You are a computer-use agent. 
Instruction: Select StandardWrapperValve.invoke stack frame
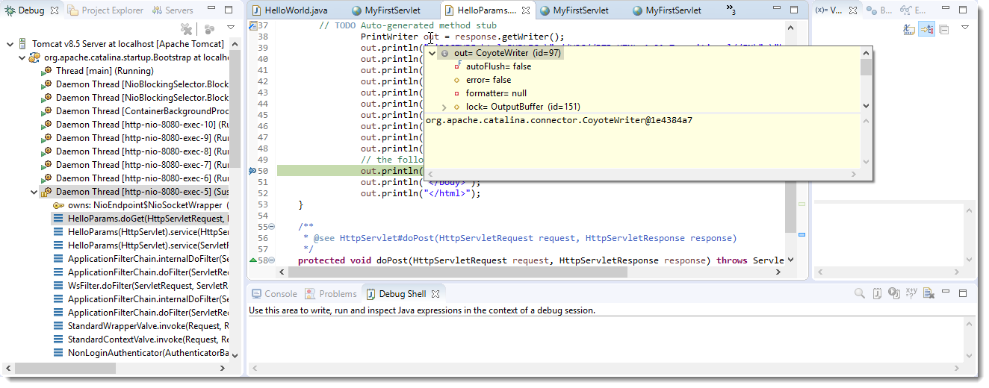pos(140,326)
